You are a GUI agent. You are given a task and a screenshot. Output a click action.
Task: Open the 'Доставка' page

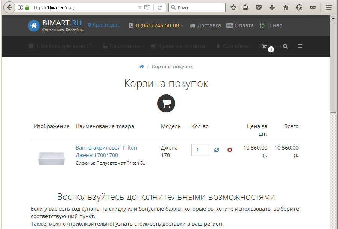(205, 25)
